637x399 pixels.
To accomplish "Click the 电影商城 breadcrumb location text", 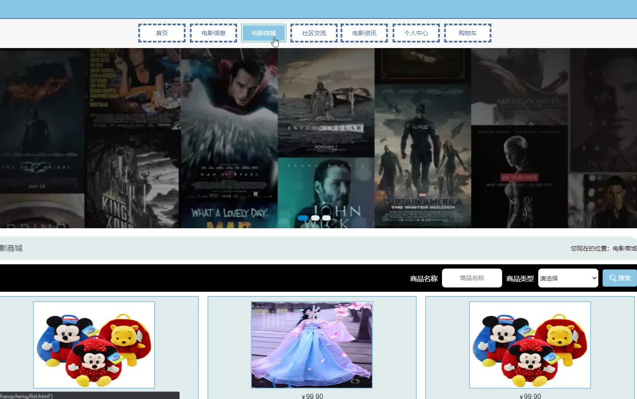I will 625,248.
